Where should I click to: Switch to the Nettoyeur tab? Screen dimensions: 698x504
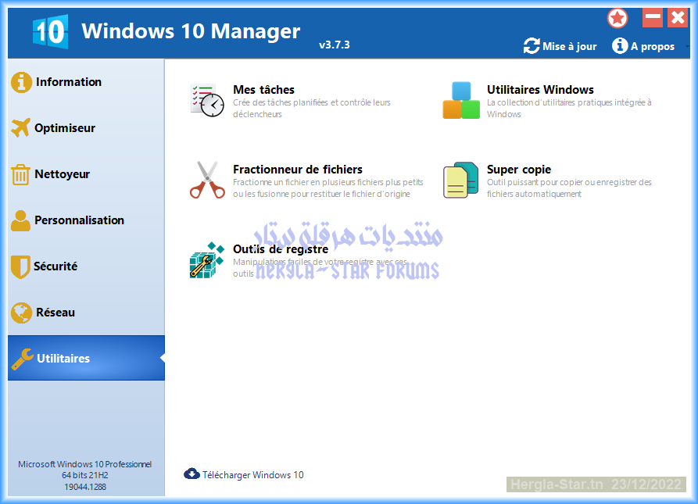click(86, 174)
